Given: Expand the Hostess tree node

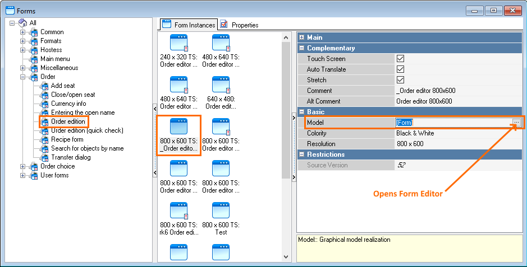Looking at the screenshot, I should tap(23, 50).
